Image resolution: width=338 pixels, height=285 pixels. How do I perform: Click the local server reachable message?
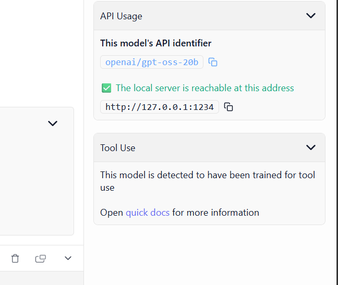click(204, 88)
